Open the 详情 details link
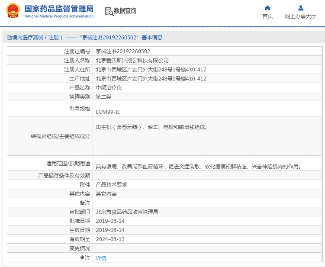 pos(101,258)
